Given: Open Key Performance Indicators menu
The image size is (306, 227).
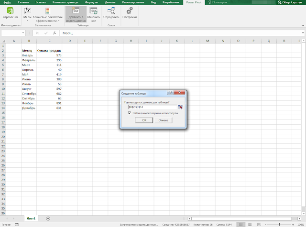Looking at the screenshot, I should click(x=48, y=14).
